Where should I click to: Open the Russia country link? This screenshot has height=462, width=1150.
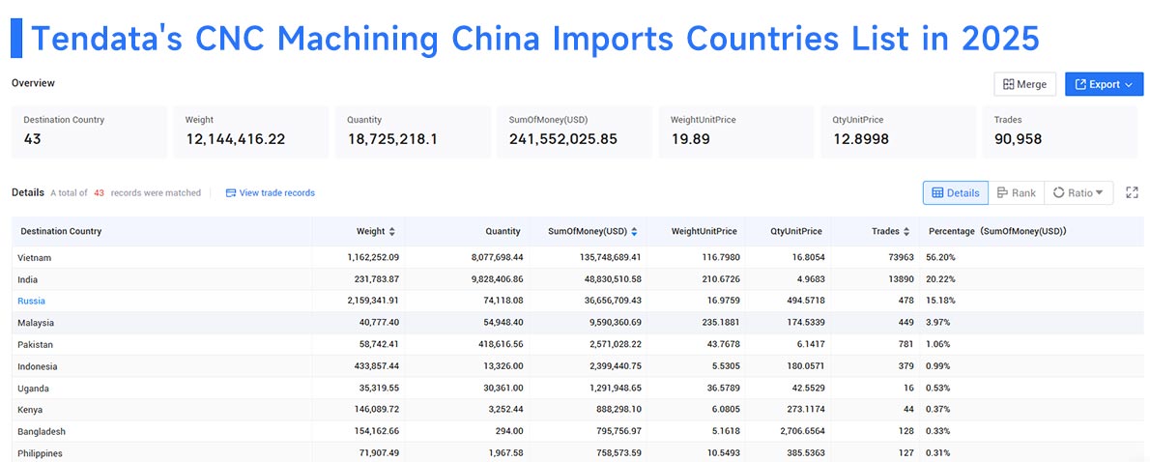tap(32, 301)
